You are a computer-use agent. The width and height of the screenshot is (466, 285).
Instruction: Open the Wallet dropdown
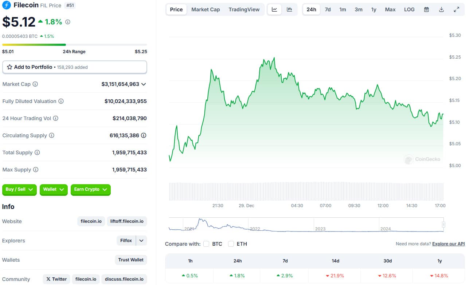54,189
